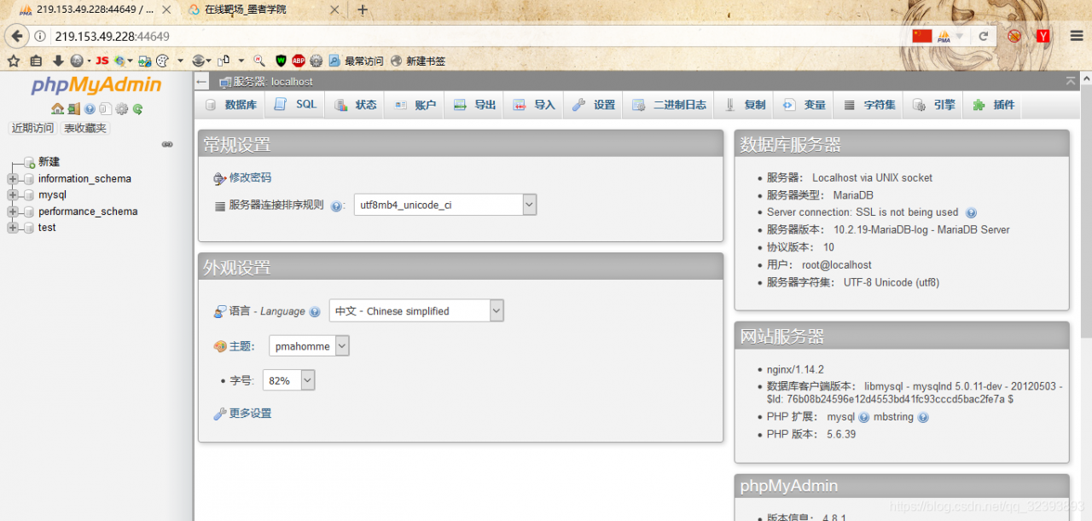Select the performance_schema database

pos(88,211)
